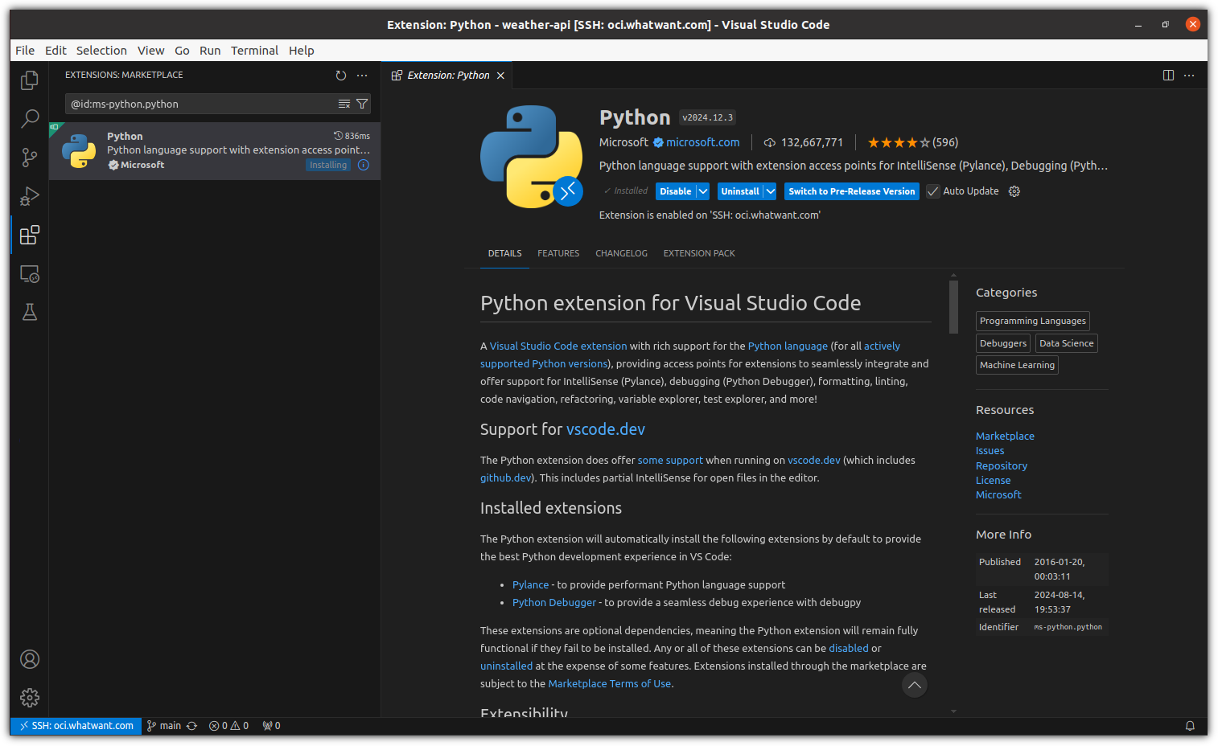Open Accounts icon in activity bar
Viewport: 1218px width, 746px height.
click(30, 659)
